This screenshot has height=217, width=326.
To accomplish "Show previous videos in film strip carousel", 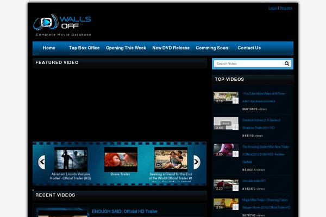I will 42,162.
